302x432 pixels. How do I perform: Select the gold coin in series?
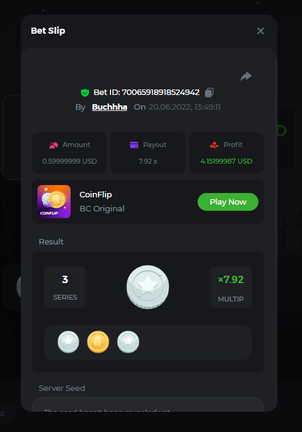pyautogui.click(x=98, y=342)
